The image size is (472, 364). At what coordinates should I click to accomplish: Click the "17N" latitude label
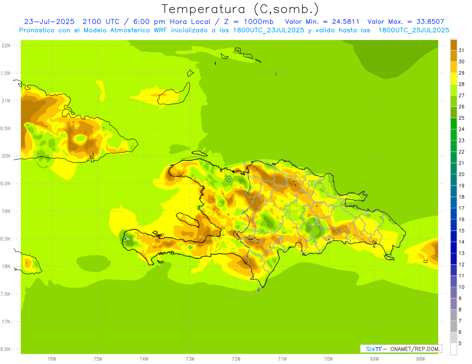point(6,322)
